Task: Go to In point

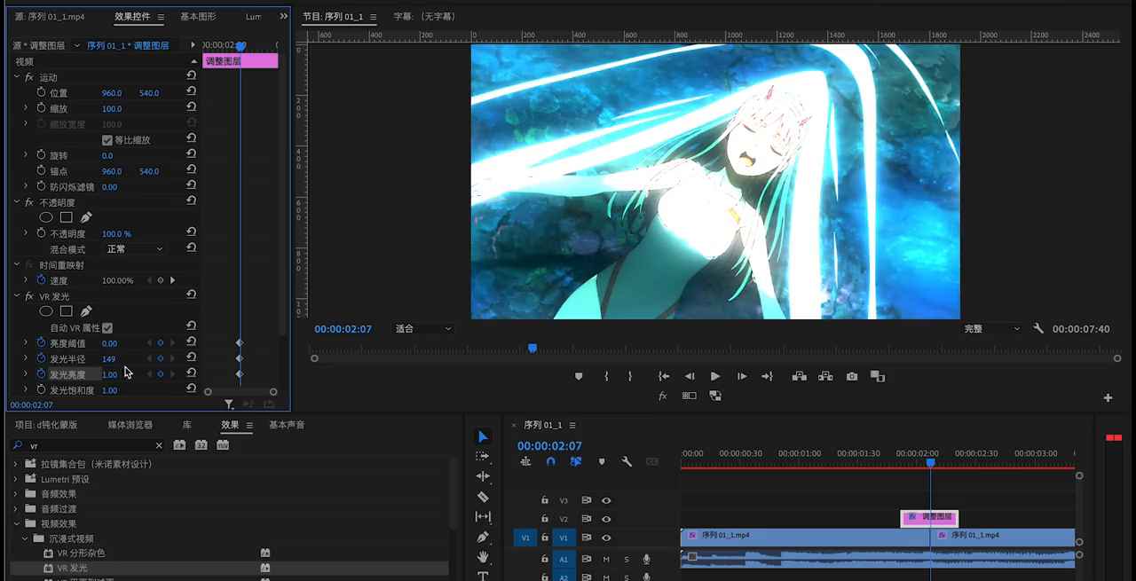Action: coord(663,376)
